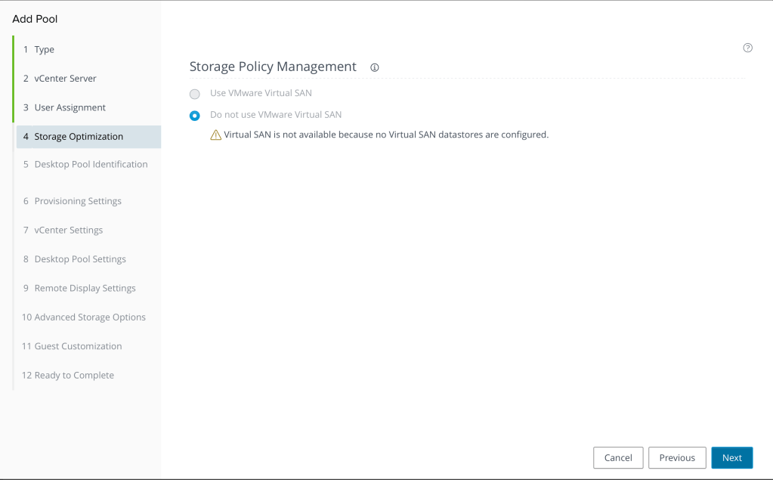Open Advanced Storage Options step
This screenshot has width=773, height=480.
[89, 317]
